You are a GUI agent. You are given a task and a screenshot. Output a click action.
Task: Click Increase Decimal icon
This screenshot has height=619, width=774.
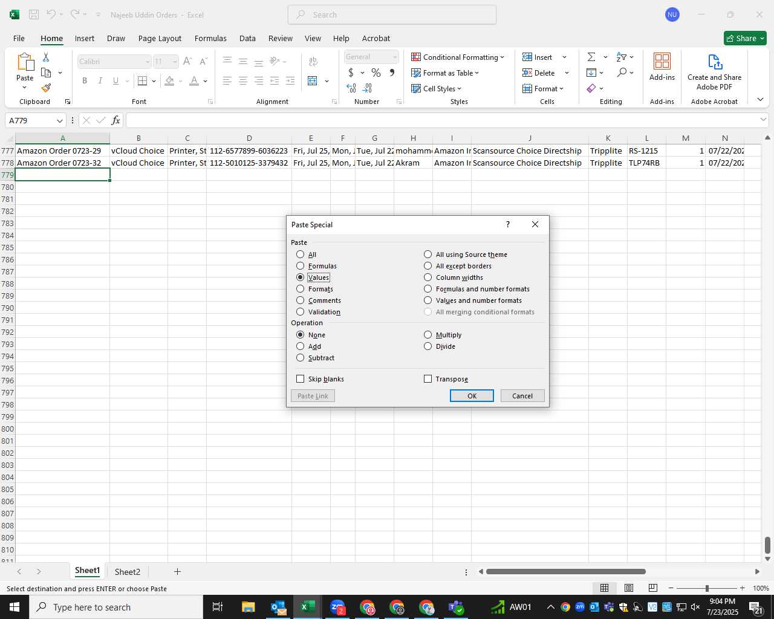pyautogui.click(x=351, y=88)
